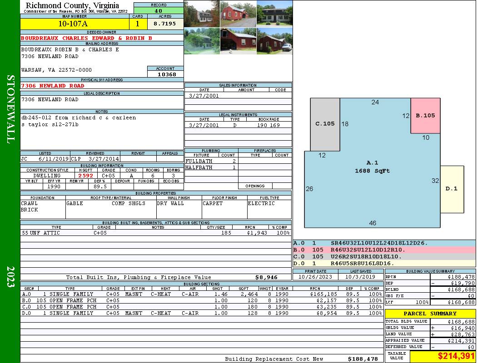477x363 pixels.
Task: Open the top-right dark house photo
Action: point(274,14)
